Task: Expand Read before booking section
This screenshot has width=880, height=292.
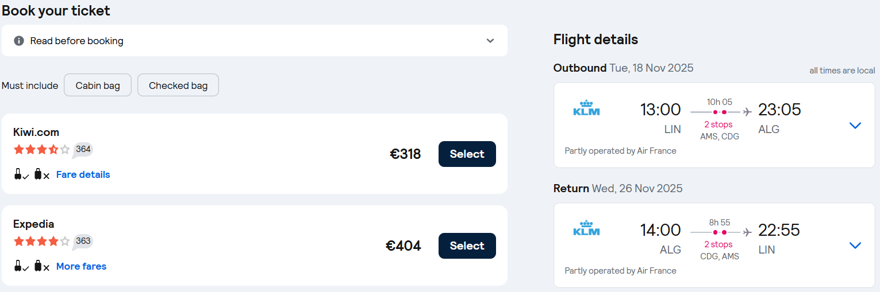Action: tap(490, 41)
